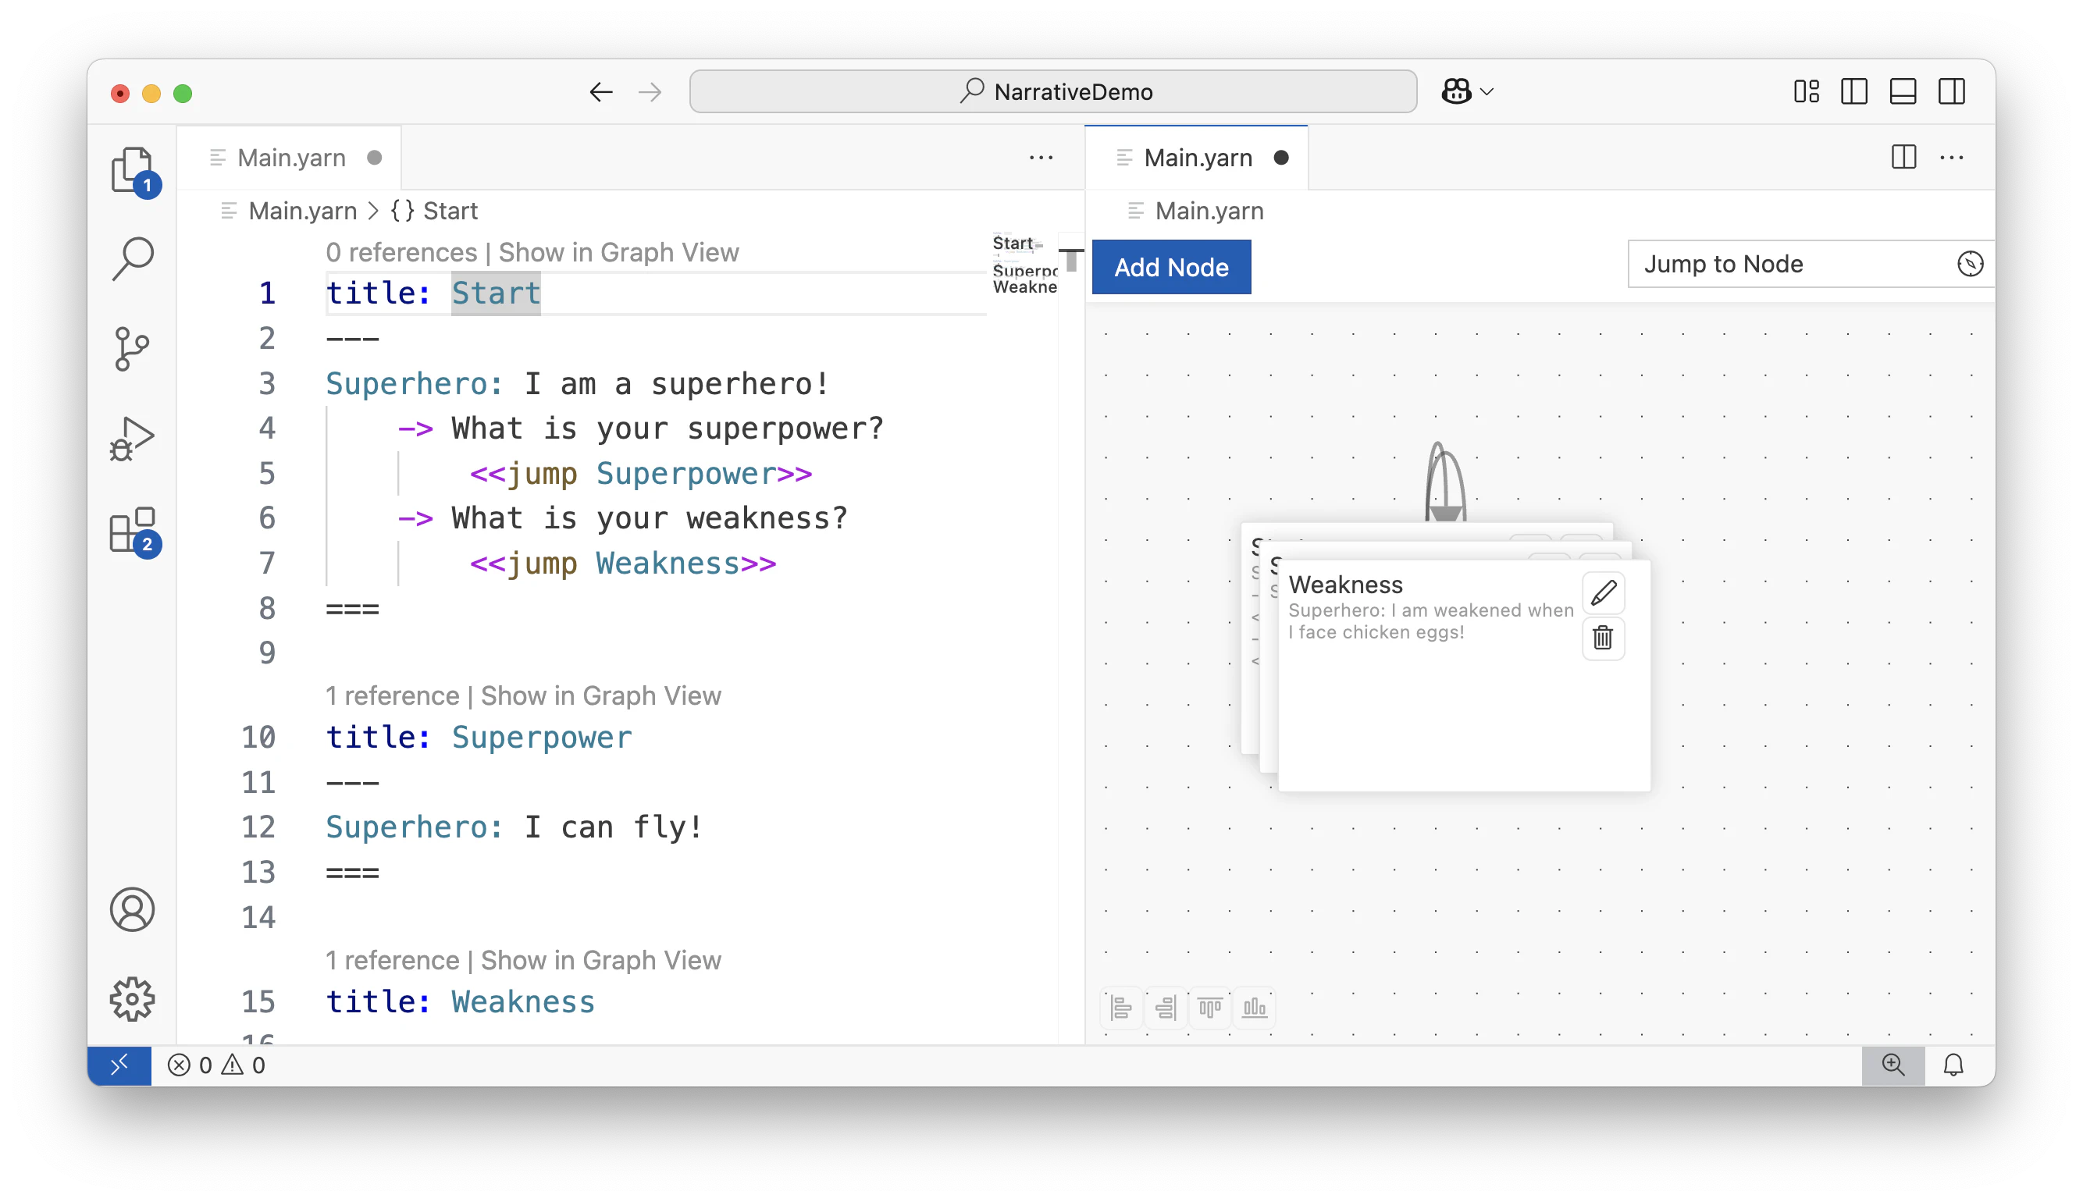Open the left editor group's more actions menu
The height and width of the screenshot is (1202, 2083).
(1041, 158)
